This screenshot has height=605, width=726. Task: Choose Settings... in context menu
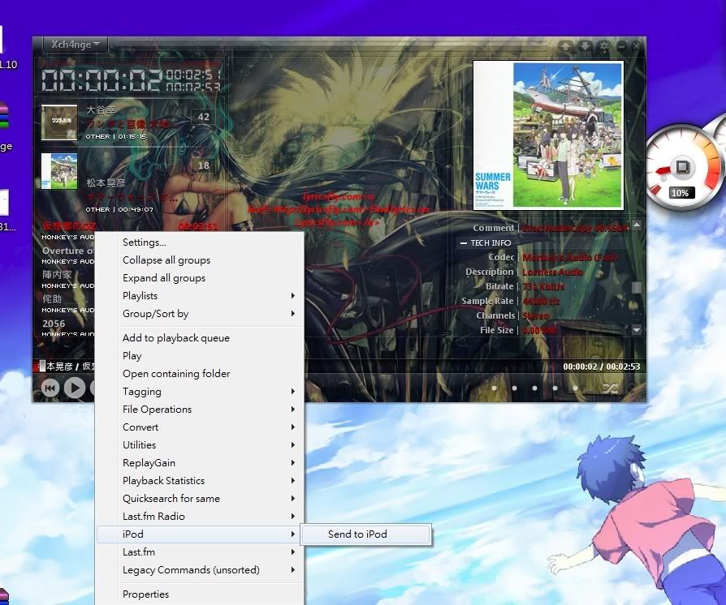point(200,242)
